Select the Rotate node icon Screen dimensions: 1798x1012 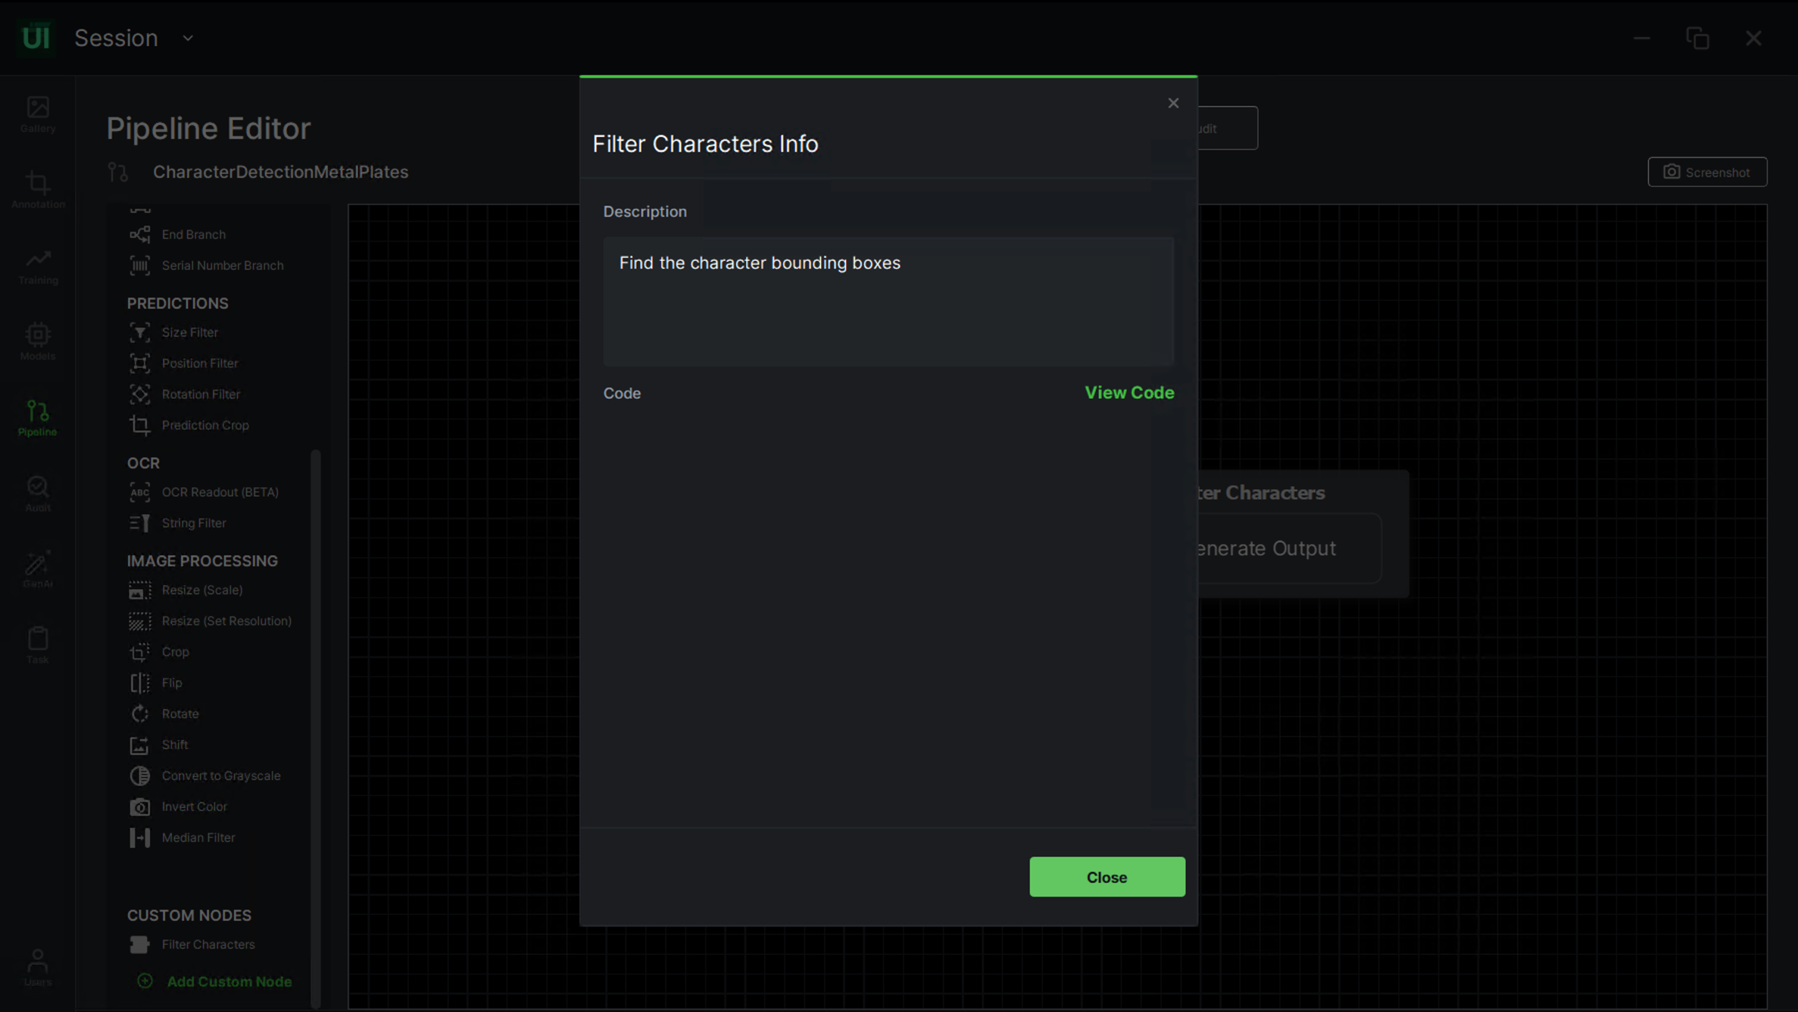(x=140, y=714)
